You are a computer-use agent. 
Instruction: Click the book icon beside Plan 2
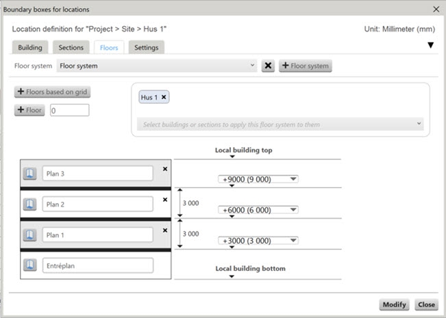[x=30, y=204]
